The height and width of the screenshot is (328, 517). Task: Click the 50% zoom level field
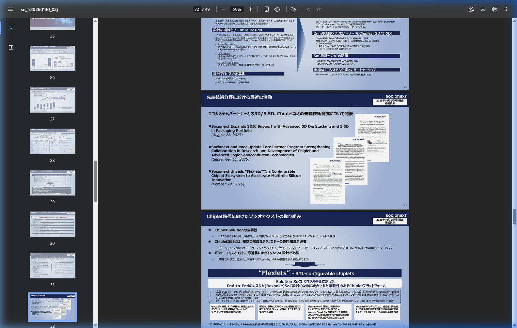tap(237, 9)
